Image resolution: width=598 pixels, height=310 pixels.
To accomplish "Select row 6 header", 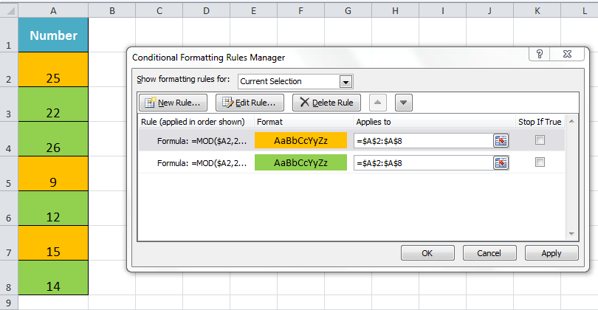I will point(9,208).
